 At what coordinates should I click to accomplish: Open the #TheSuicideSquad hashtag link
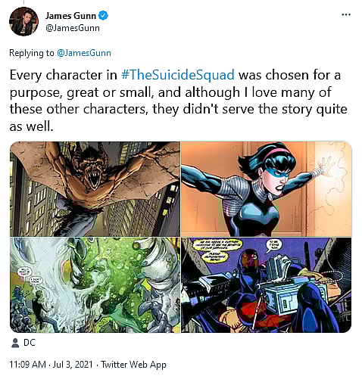tap(178, 75)
